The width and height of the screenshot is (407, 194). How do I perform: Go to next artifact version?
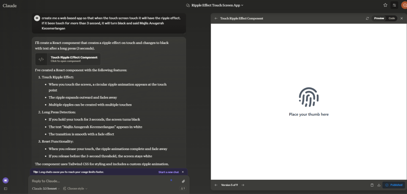click(243, 185)
